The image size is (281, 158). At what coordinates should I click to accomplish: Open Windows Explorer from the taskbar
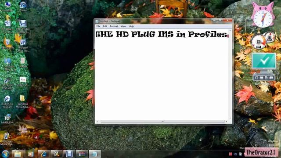18,154
